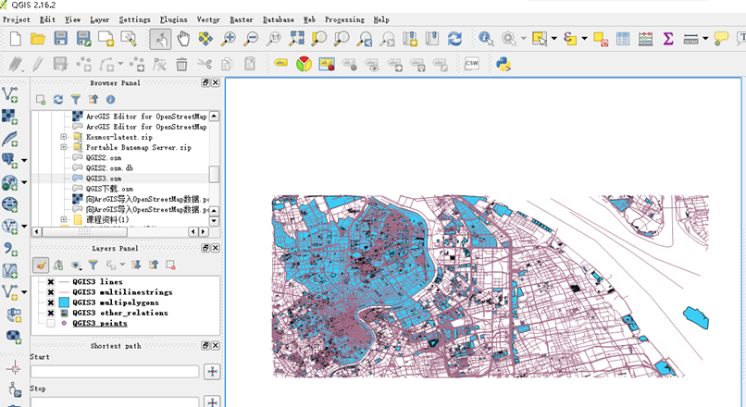
Task: Open the Project menu
Action: [x=16, y=19]
